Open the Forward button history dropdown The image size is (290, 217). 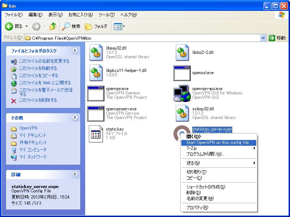pyautogui.click(x=44, y=26)
